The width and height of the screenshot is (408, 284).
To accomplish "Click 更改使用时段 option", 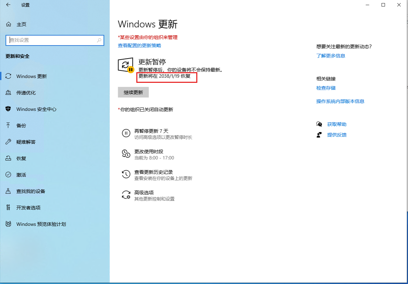I will (148, 154).
